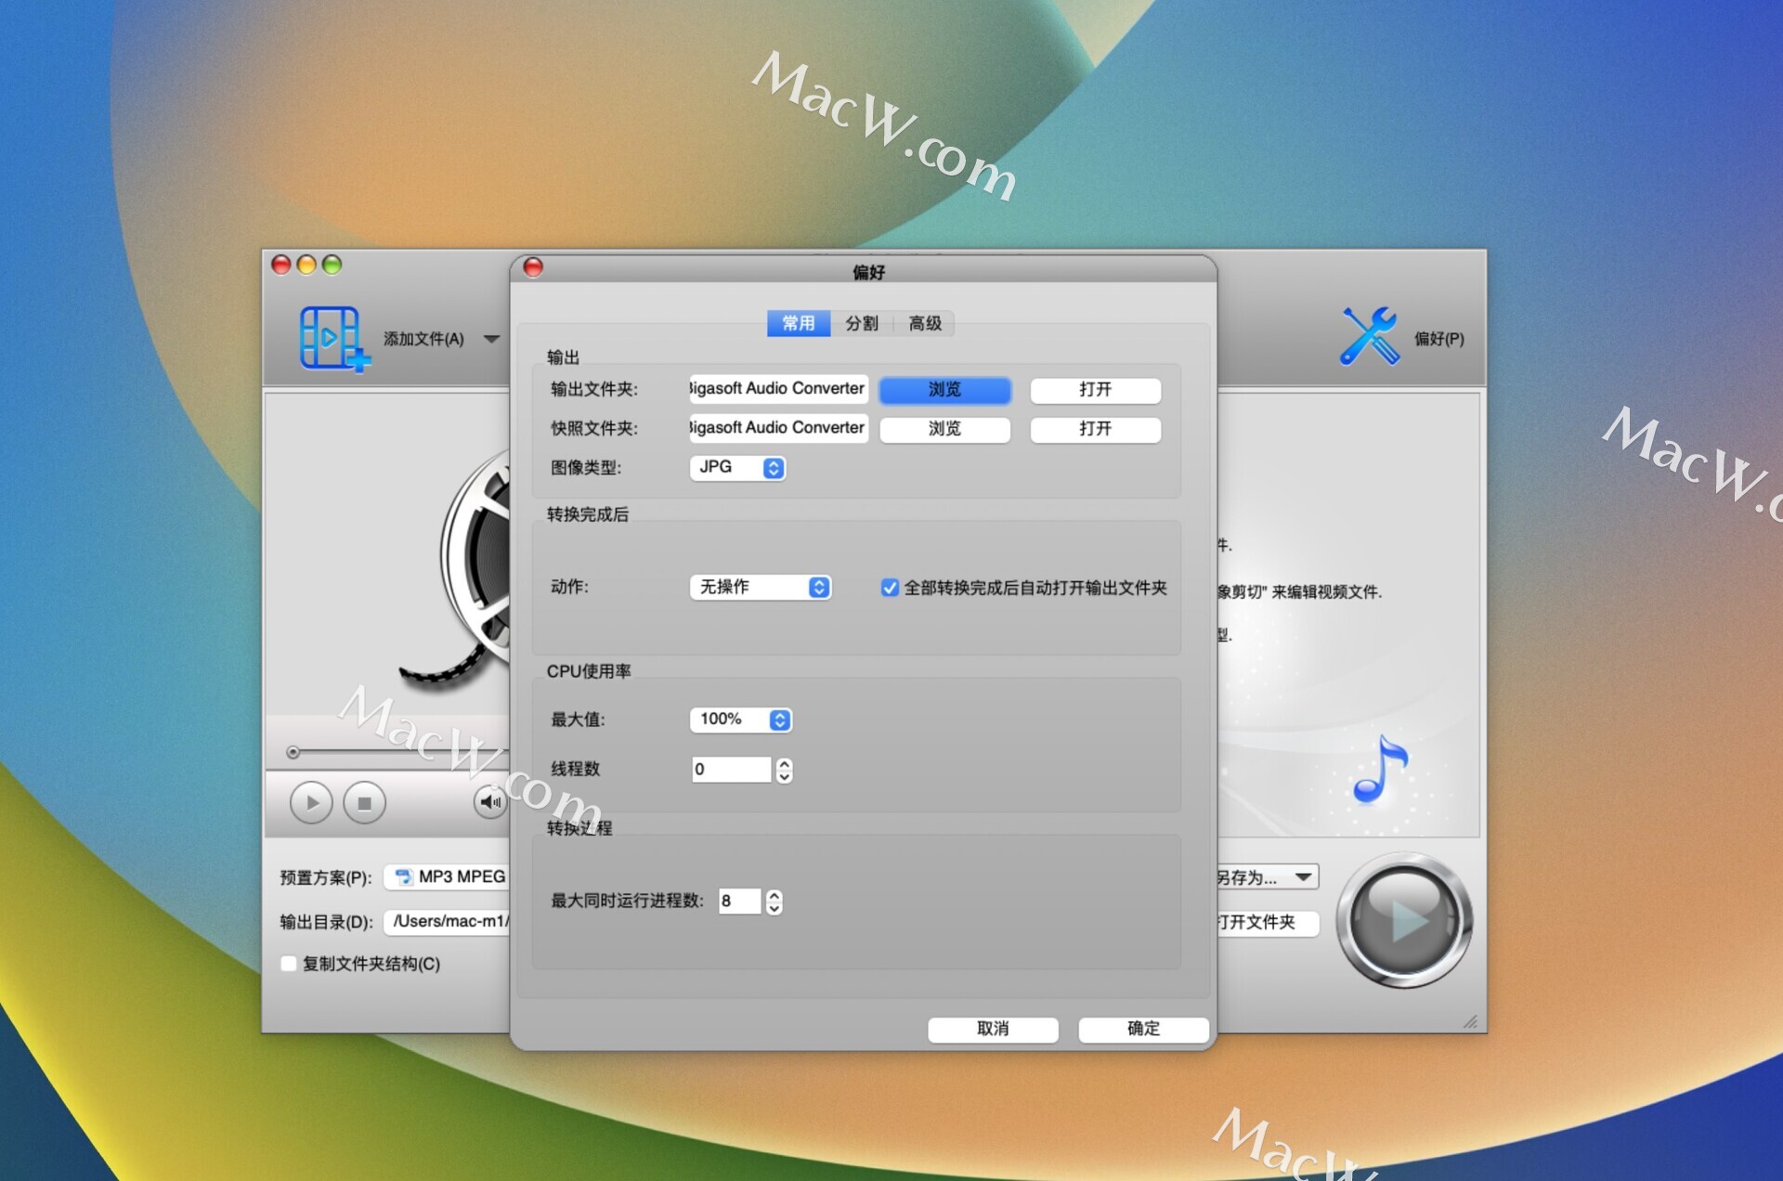Expand the Add File dropdown arrow

pos(491,339)
